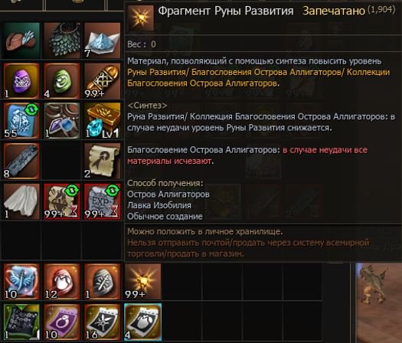Click the white cloth item with count 1
The image size is (402, 343).
click(21, 201)
